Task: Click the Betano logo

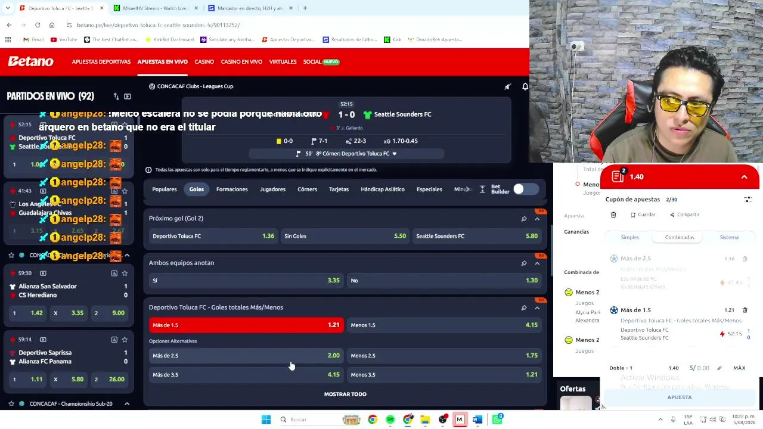Action: coord(30,61)
